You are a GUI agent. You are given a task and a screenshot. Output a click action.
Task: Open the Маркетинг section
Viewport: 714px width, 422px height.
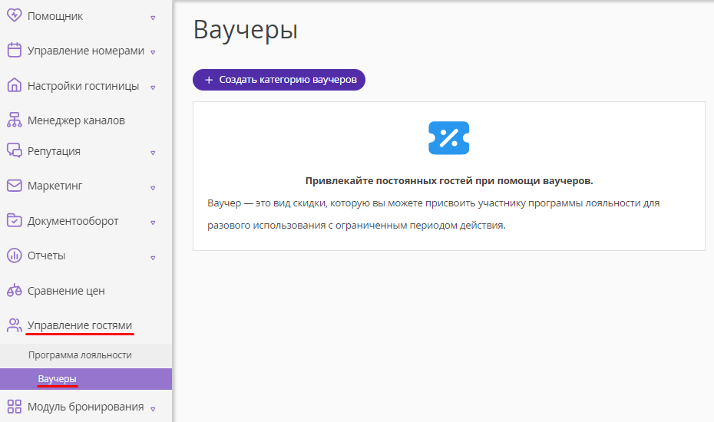[55, 186]
